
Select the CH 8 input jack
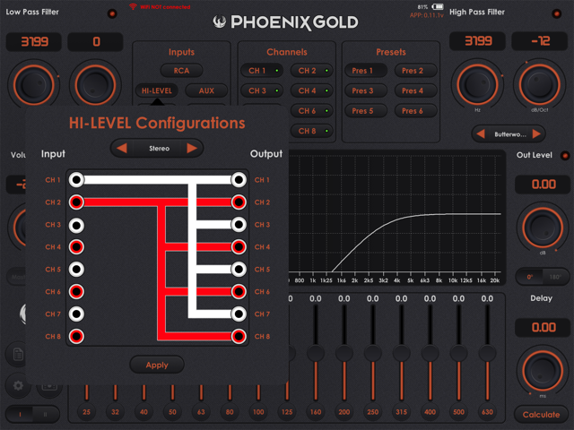pos(76,337)
